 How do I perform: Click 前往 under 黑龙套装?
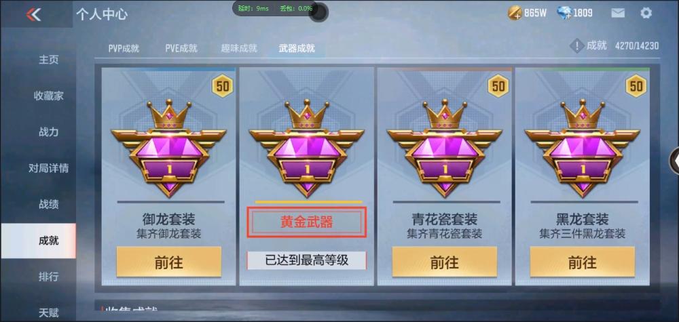583,262
